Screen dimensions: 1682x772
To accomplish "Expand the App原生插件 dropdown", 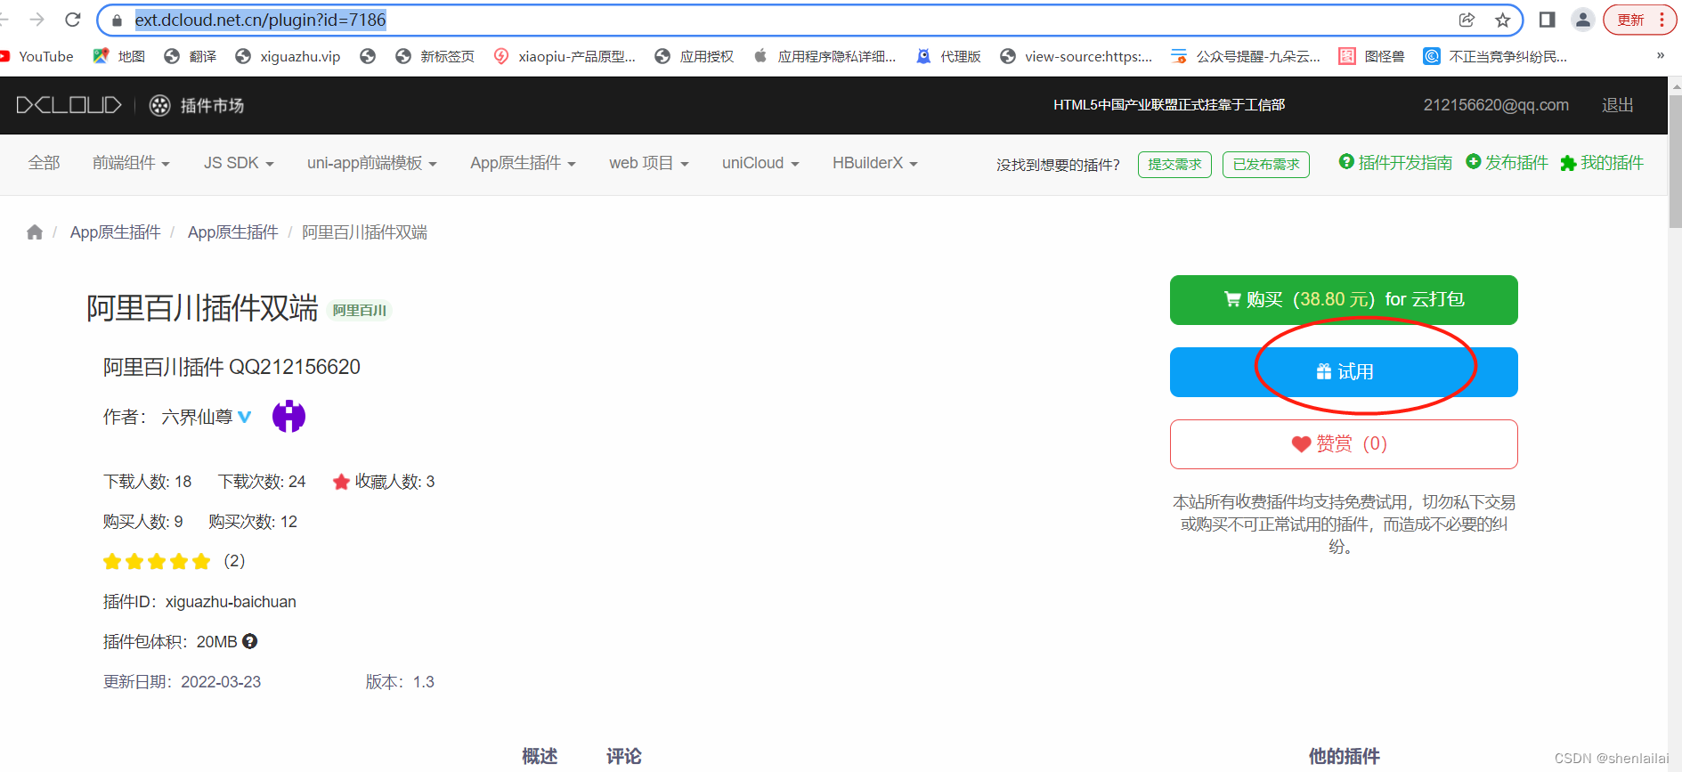I will click(x=523, y=163).
